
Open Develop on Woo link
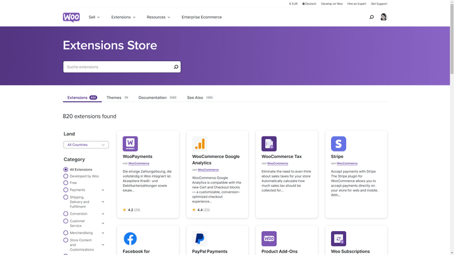point(332,4)
